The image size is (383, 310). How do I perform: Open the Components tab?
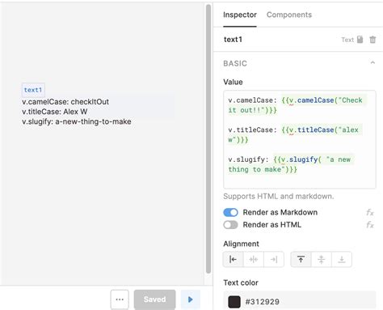point(289,15)
